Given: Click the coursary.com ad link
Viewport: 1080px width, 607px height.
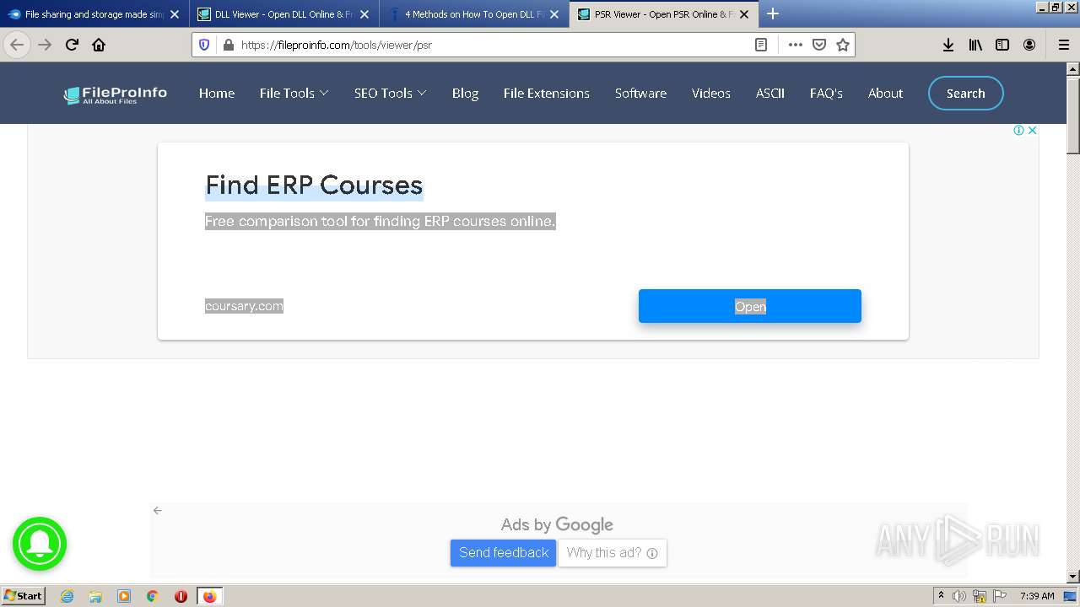Looking at the screenshot, I should 244,306.
